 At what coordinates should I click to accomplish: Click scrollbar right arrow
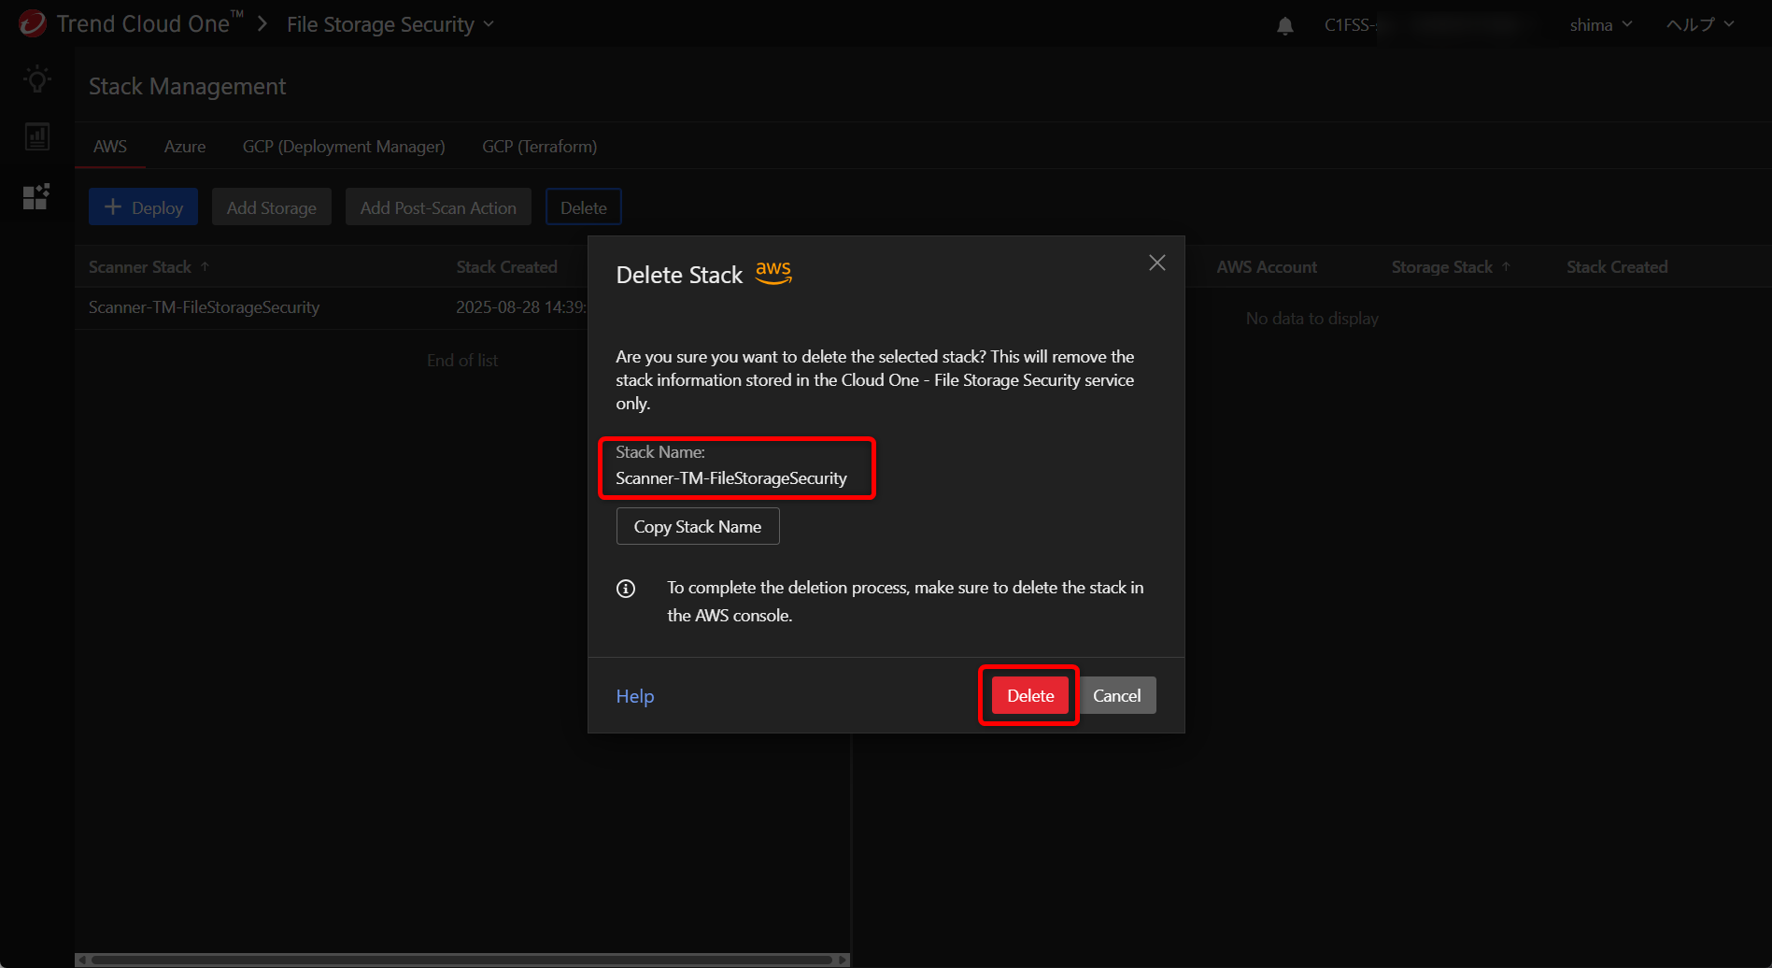(843, 960)
